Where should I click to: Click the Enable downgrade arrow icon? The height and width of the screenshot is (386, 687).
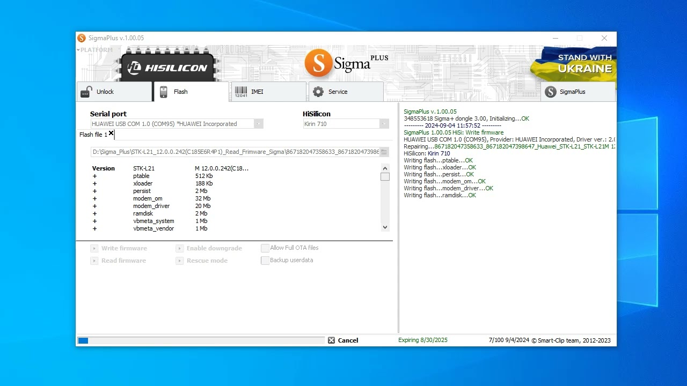tap(179, 248)
